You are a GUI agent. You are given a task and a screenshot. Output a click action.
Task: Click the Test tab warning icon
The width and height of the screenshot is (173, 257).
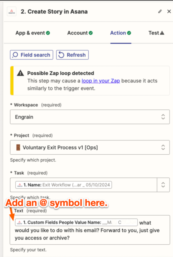(162, 33)
